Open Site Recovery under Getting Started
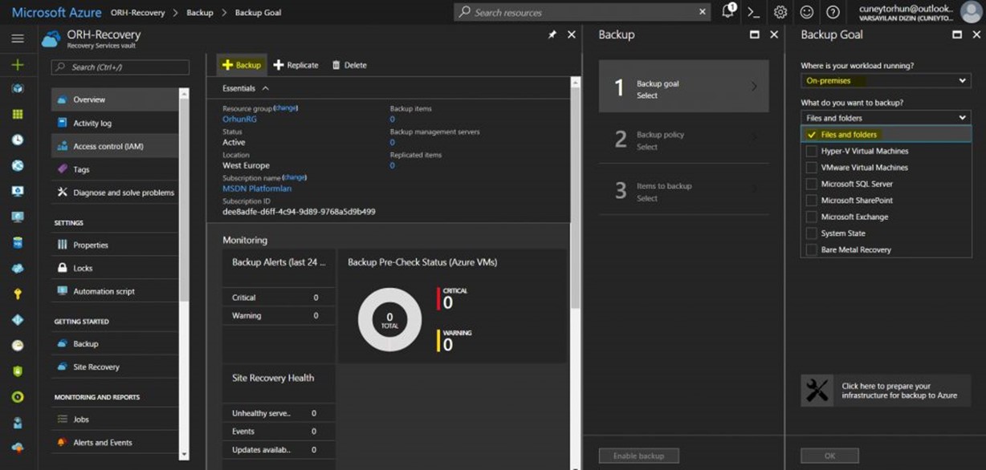 [x=115, y=367]
